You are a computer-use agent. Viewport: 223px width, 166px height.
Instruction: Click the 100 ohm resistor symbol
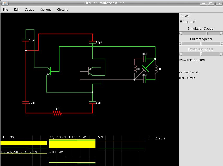pos(57,113)
